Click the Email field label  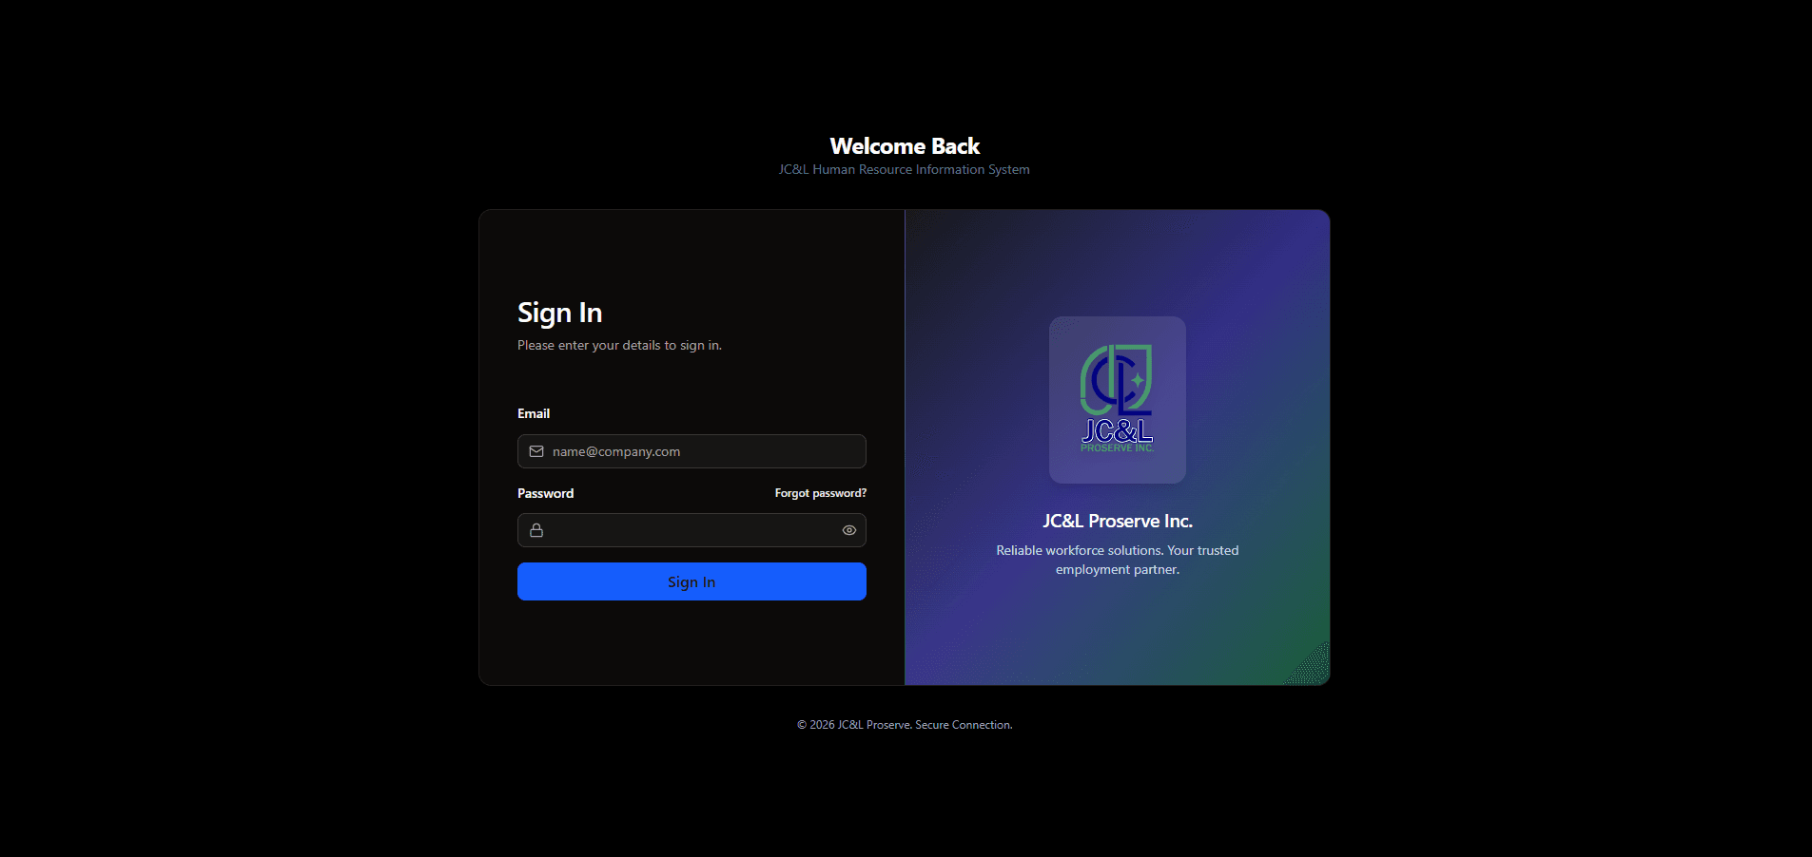pos(534,413)
